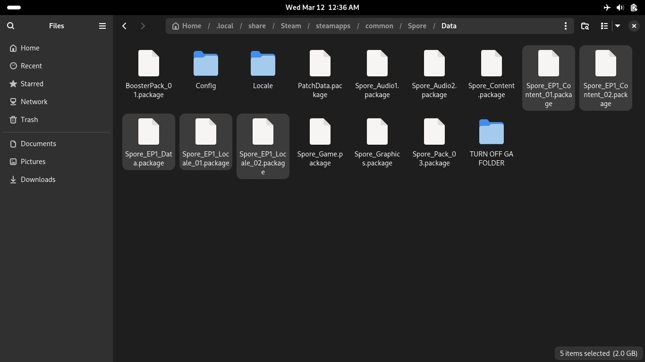
Task: Open Downloads in the sidebar
Action: 56,180
